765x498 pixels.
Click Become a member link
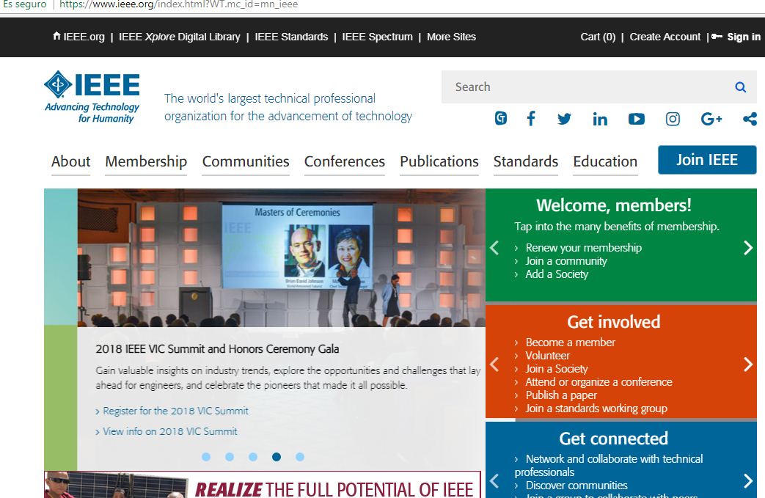point(571,343)
